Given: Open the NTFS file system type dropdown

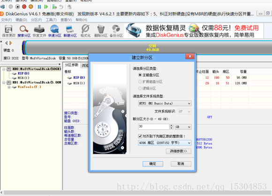Looking at the screenshot, I should tap(165, 103).
